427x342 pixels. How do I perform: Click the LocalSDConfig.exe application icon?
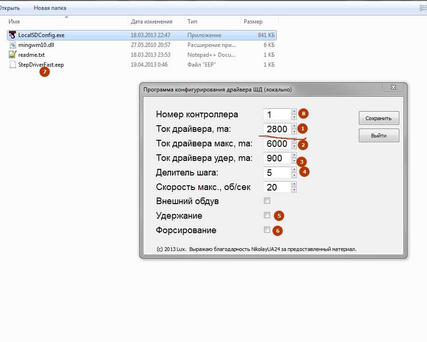(x=13, y=35)
